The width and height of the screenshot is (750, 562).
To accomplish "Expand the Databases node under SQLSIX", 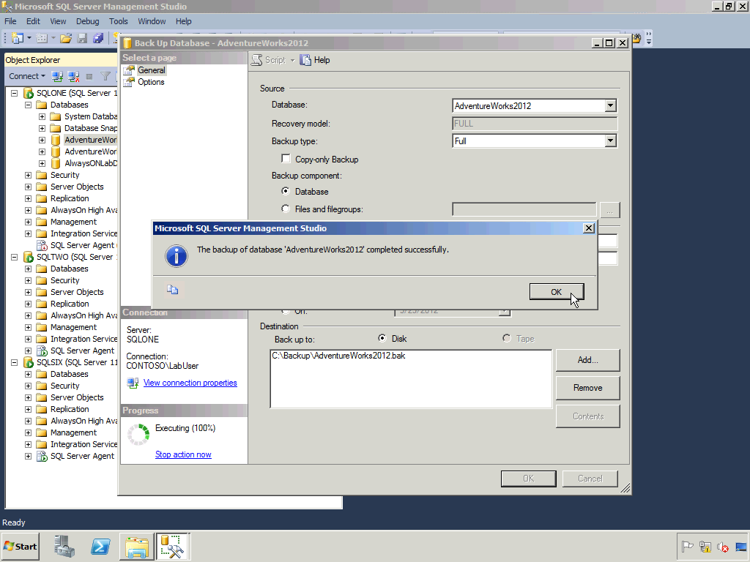I will pos(29,374).
